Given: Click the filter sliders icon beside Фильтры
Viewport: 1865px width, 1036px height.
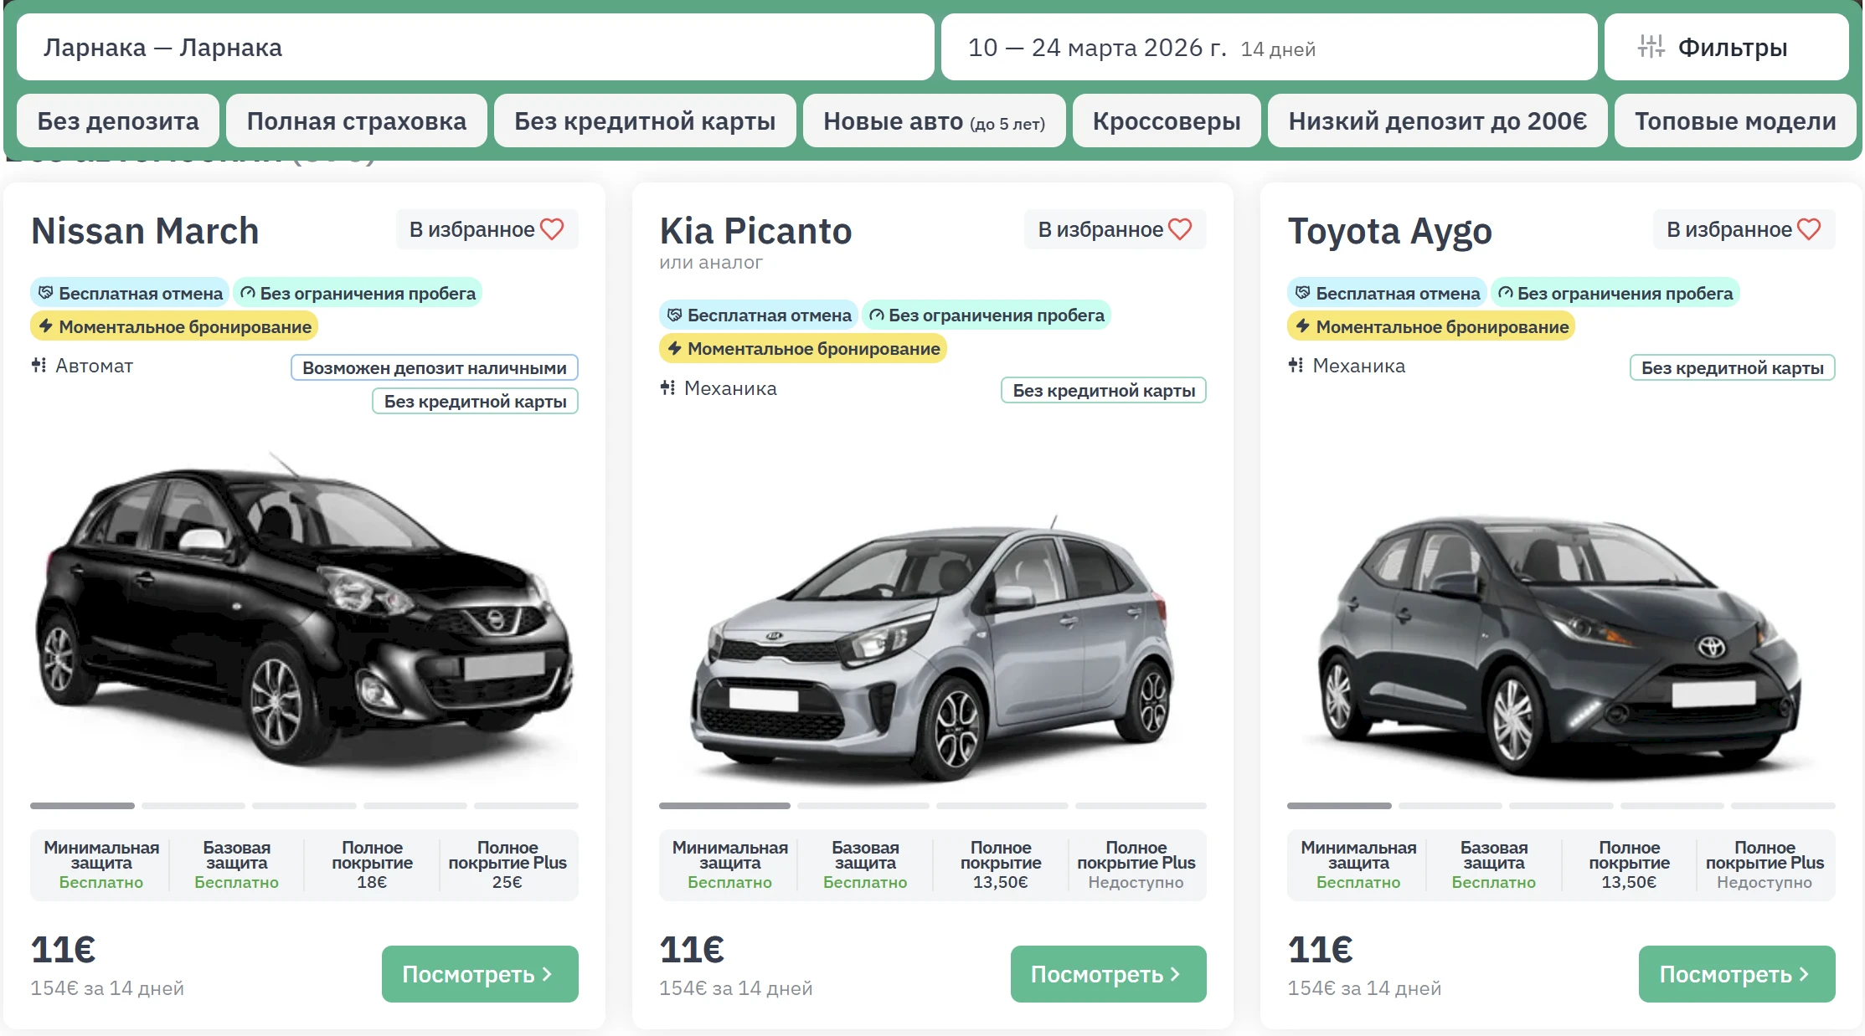Looking at the screenshot, I should [x=1651, y=47].
